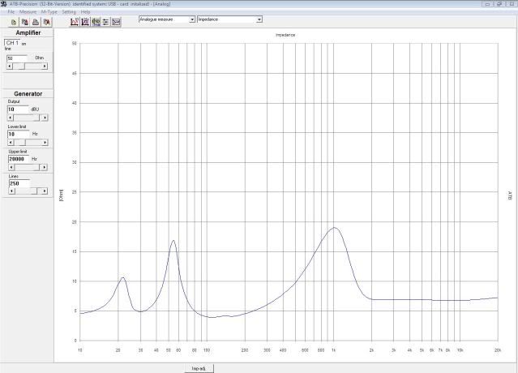Click the generator Output level scrollbar
The width and height of the screenshot is (518, 373).
click(26, 118)
